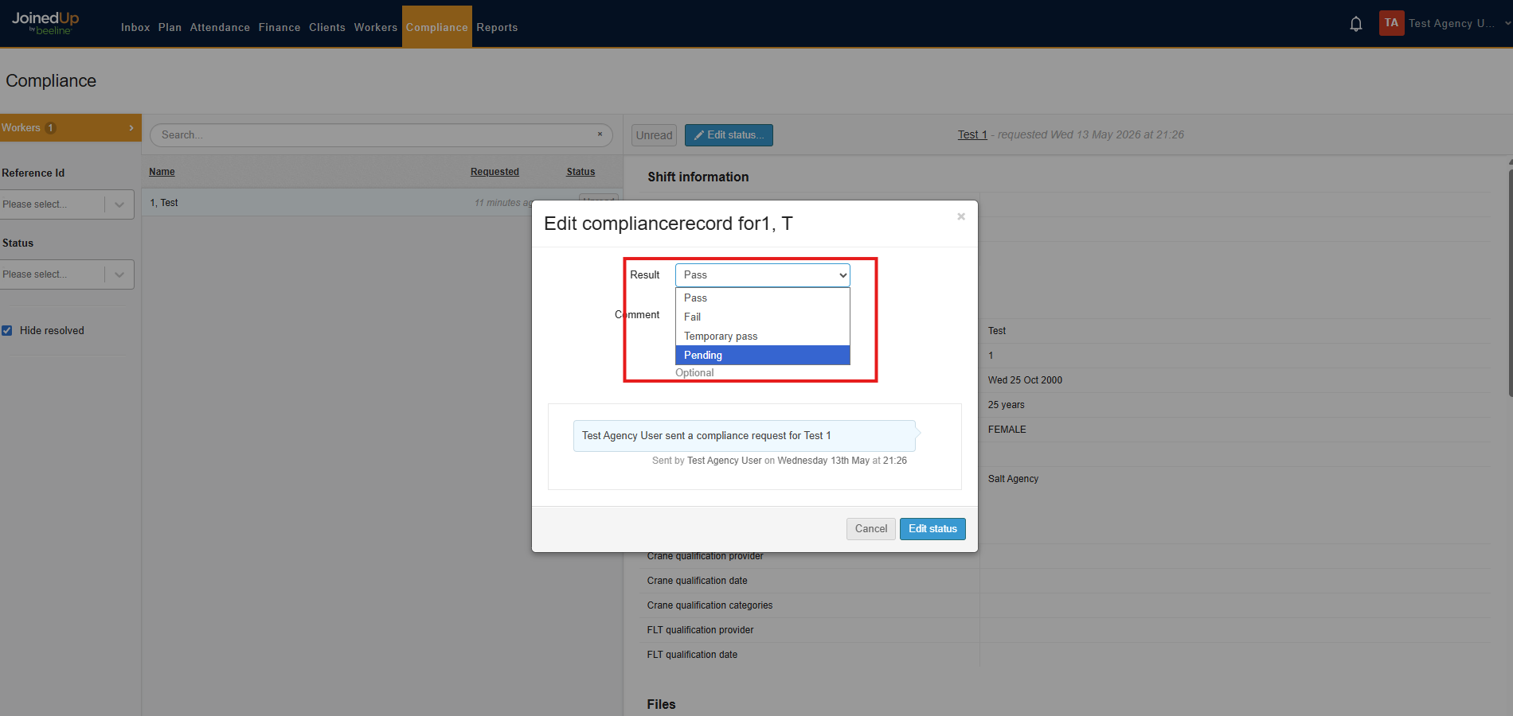Open the Workers nav tab
This screenshot has width=1513, height=716.
click(x=376, y=27)
